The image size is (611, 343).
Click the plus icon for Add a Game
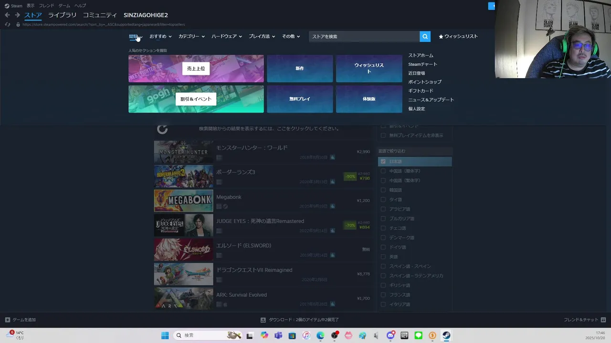point(8,320)
